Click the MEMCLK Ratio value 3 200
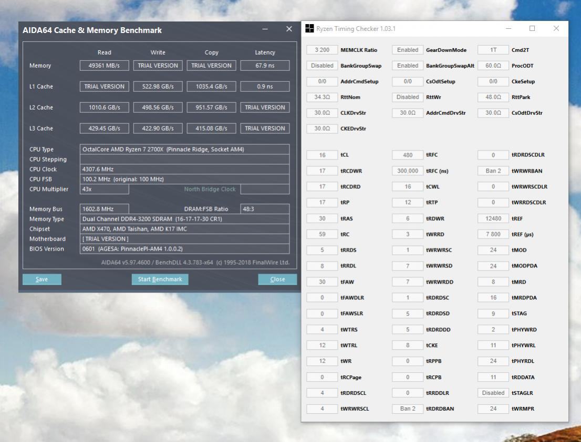Viewport: 581px width, 442px height. tap(322, 50)
